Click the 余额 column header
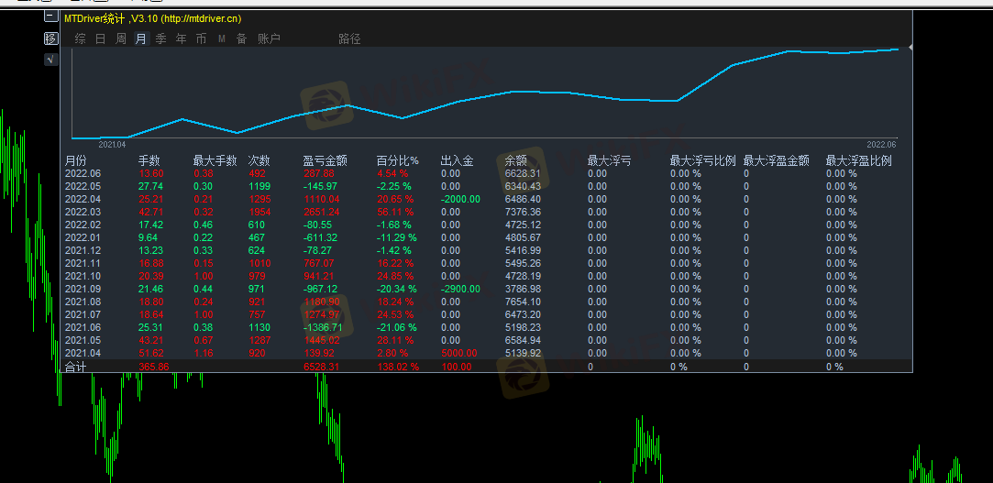 click(x=515, y=160)
